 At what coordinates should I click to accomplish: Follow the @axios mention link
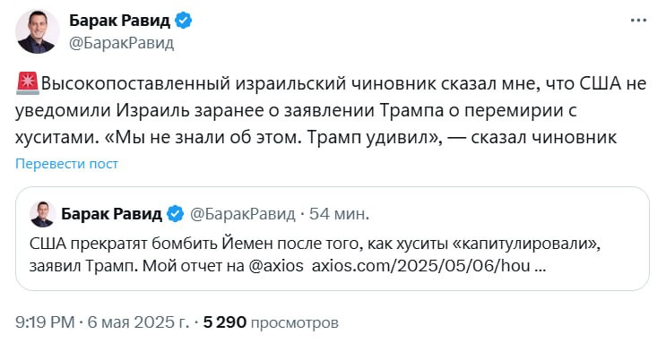pos(276,266)
